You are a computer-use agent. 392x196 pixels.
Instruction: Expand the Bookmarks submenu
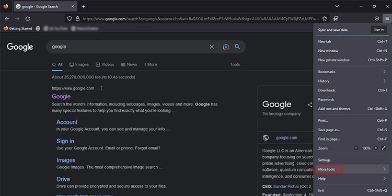352,72
